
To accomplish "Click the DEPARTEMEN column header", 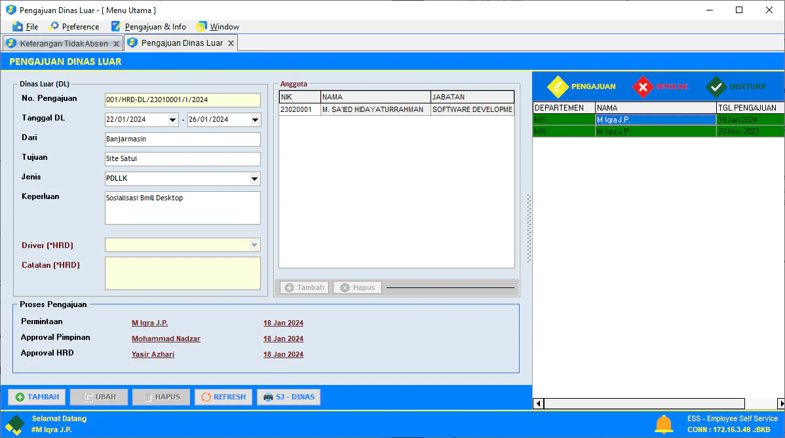I will coord(564,107).
